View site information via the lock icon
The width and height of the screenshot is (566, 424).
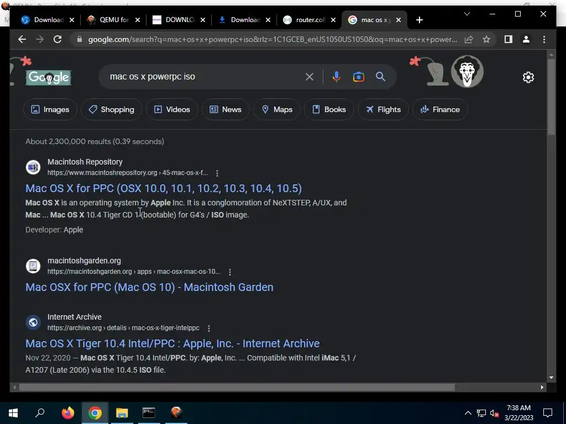(x=80, y=39)
